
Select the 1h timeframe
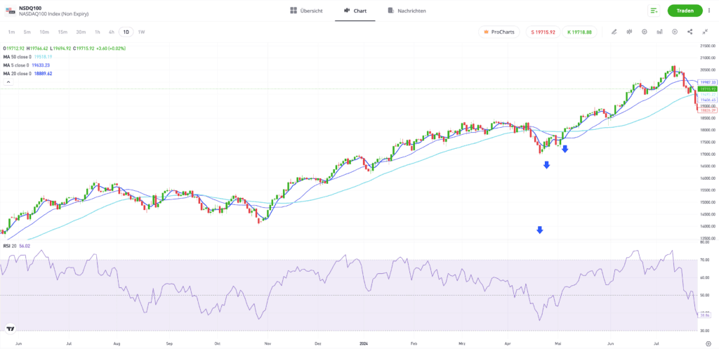click(97, 32)
